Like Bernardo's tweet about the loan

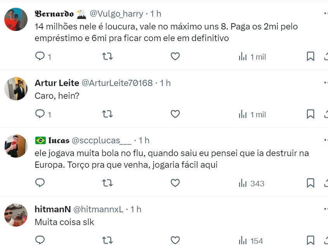point(175,57)
